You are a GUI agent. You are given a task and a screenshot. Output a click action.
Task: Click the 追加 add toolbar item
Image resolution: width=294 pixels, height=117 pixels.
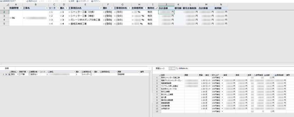[49, 1]
